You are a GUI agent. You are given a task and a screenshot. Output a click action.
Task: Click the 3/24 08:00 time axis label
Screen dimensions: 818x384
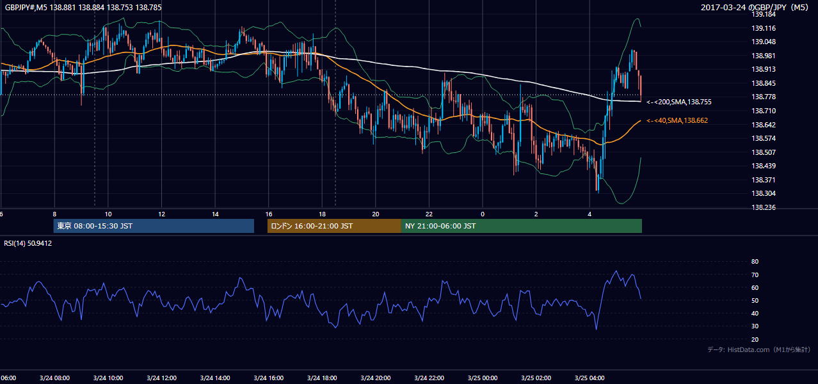(54, 378)
